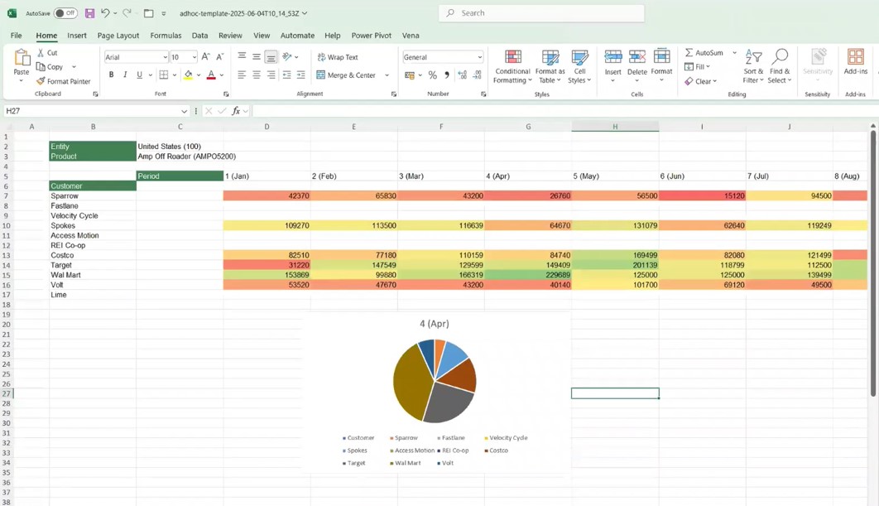Screen dimensions: 879x506
Task: Click the Add-ins icon
Action: (x=855, y=62)
